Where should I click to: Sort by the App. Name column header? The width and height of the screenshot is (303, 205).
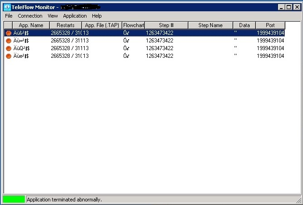pyautogui.click(x=31, y=25)
